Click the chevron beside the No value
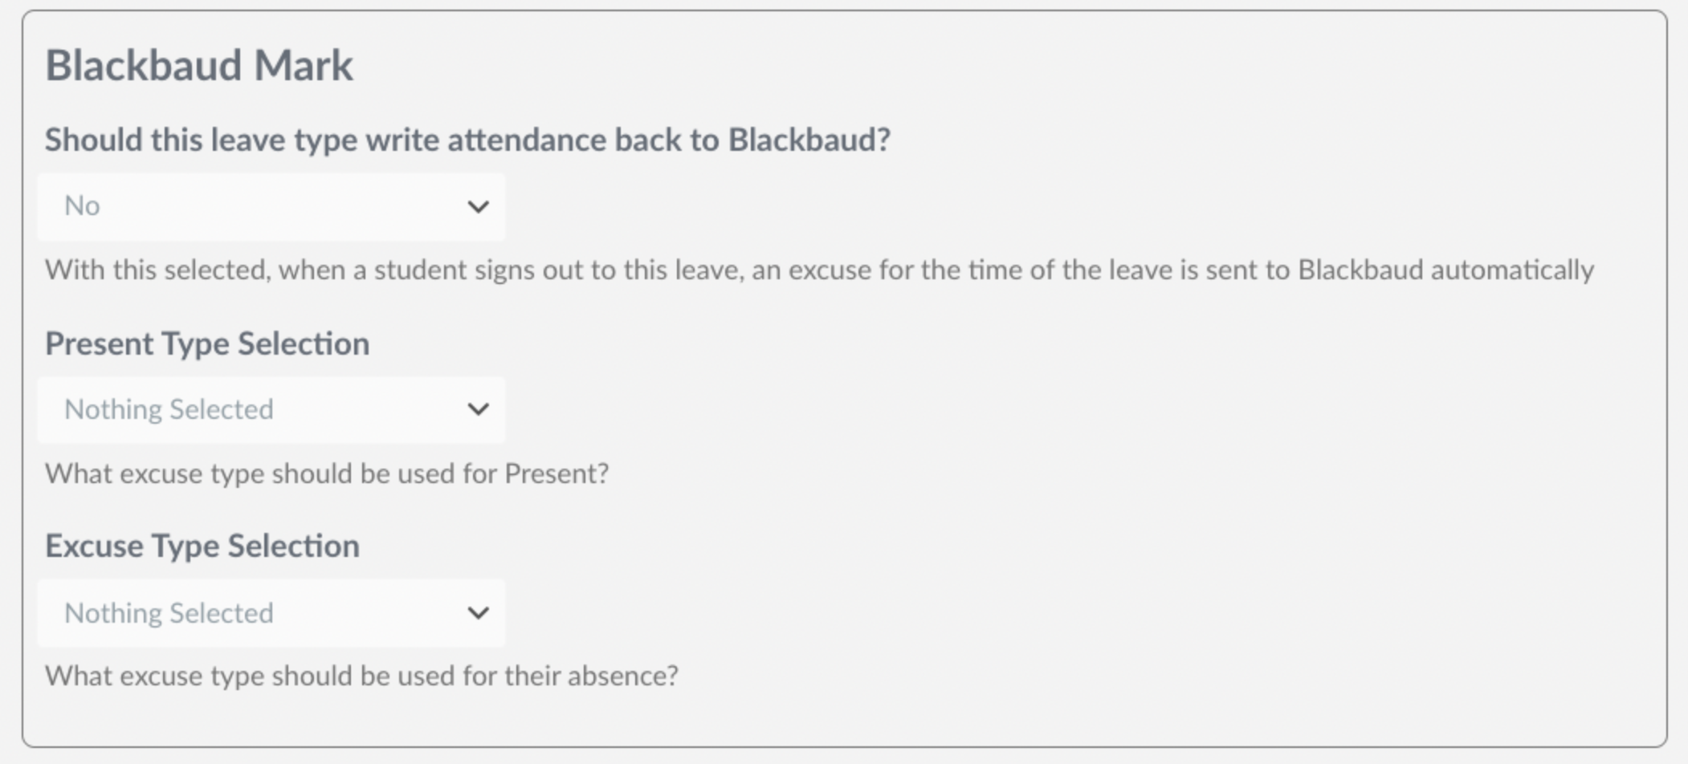 click(x=478, y=207)
